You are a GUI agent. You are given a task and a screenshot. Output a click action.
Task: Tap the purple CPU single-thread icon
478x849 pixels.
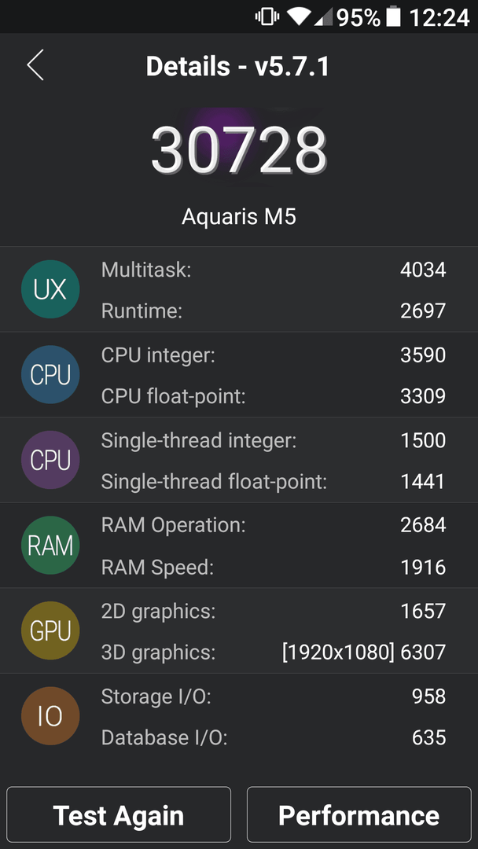coord(50,460)
